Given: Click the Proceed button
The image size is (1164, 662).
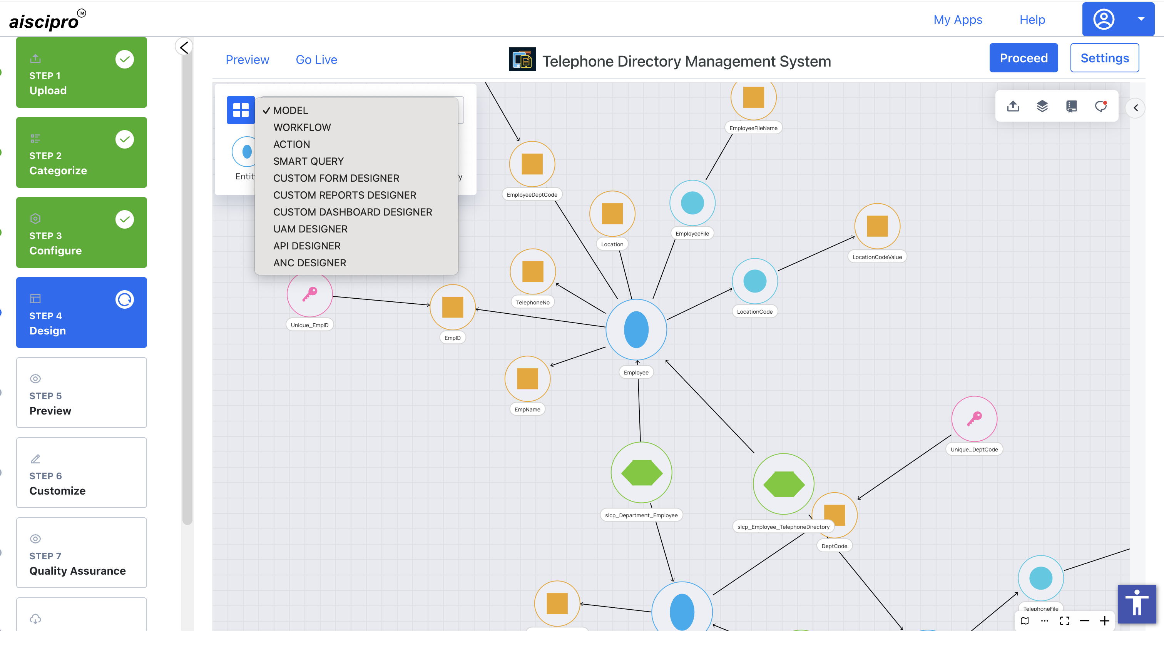Looking at the screenshot, I should tap(1024, 58).
